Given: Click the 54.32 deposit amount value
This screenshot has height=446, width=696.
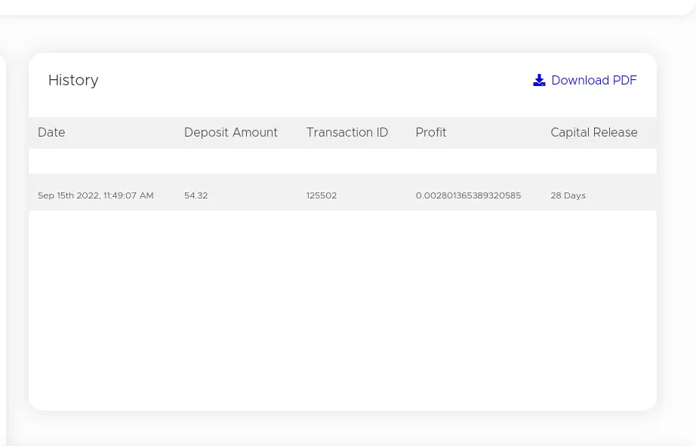Looking at the screenshot, I should point(196,195).
